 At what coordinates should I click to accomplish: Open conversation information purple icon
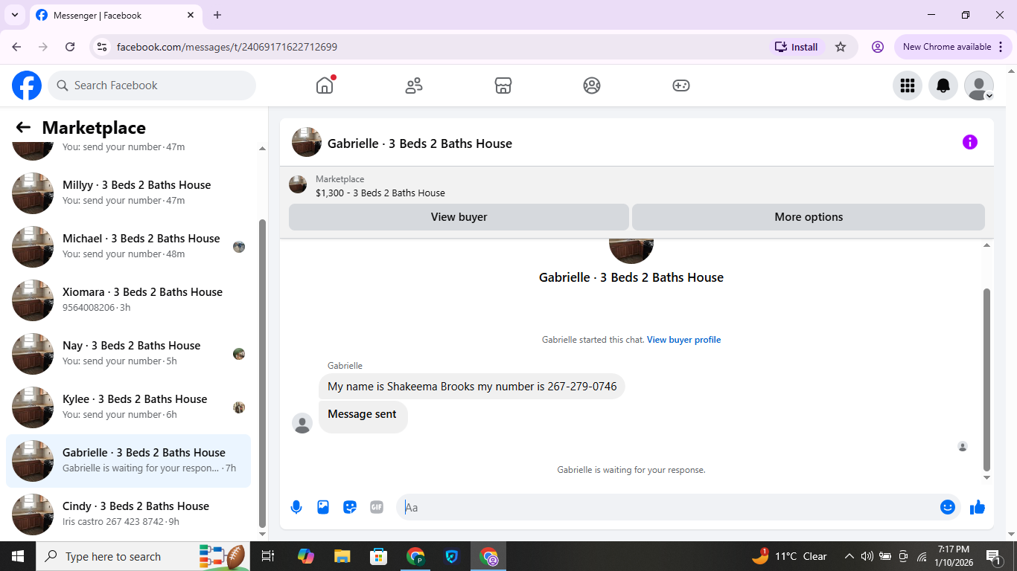click(970, 142)
